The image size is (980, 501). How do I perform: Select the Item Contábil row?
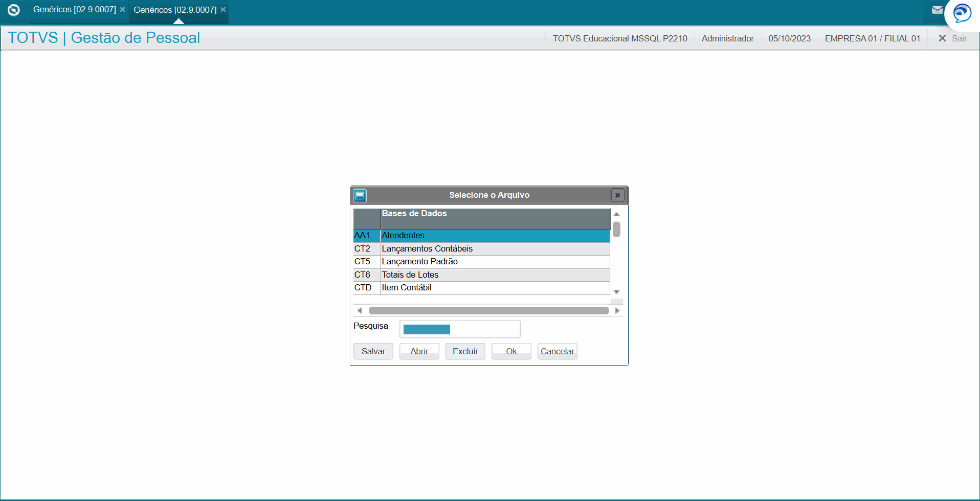point(481,288)
